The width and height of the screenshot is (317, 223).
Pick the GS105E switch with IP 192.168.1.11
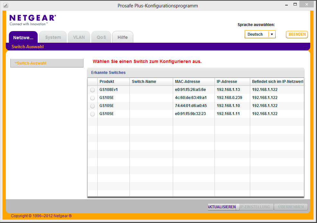[92, 114]
